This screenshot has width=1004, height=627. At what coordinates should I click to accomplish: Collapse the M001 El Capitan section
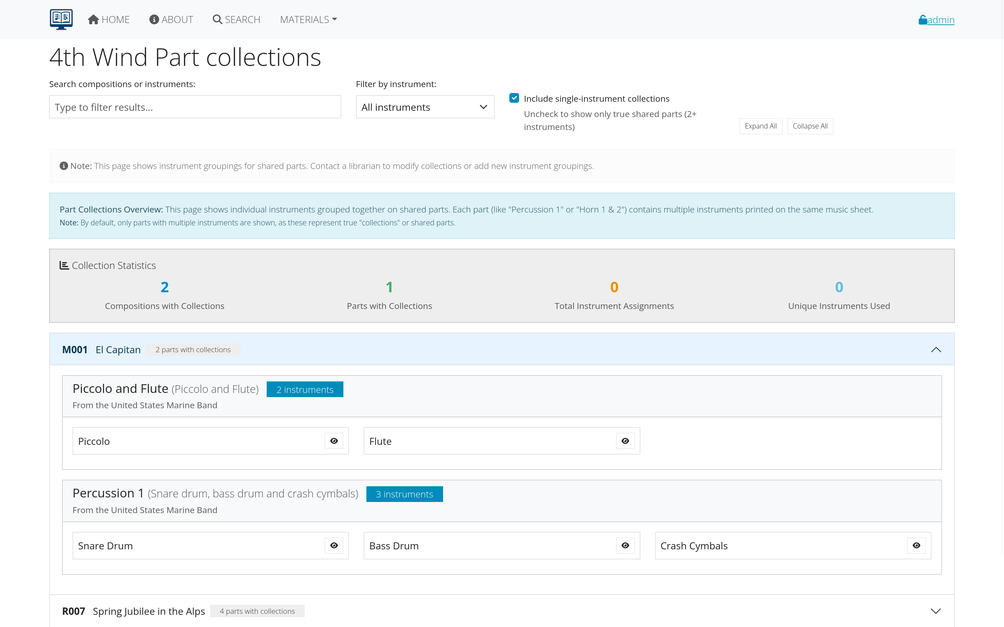pos(936,350)
